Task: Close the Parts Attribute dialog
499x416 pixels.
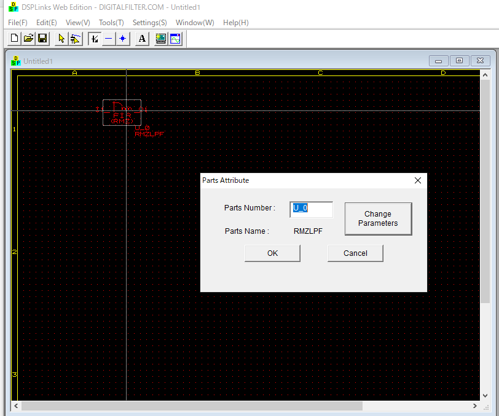Action: pyautogui.click(x=418, y=180)
